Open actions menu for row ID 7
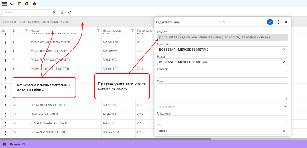Image resolution: width=307 pixels, height=148 pixels. [x=5, y=60]
